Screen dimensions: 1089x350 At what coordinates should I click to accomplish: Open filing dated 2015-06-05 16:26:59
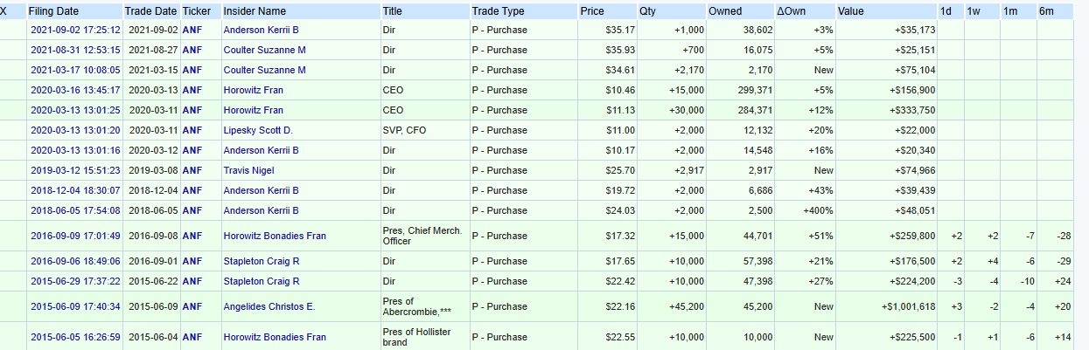click(x=75, y=337)
